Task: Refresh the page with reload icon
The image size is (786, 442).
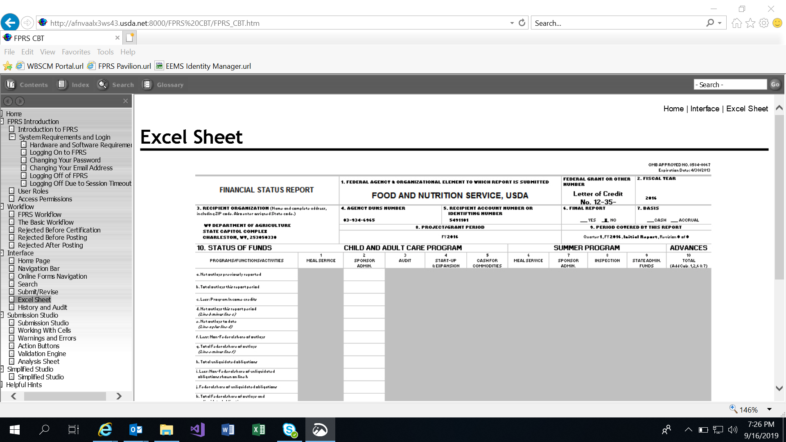Action: pyautogui.click(x=522, y=23)
